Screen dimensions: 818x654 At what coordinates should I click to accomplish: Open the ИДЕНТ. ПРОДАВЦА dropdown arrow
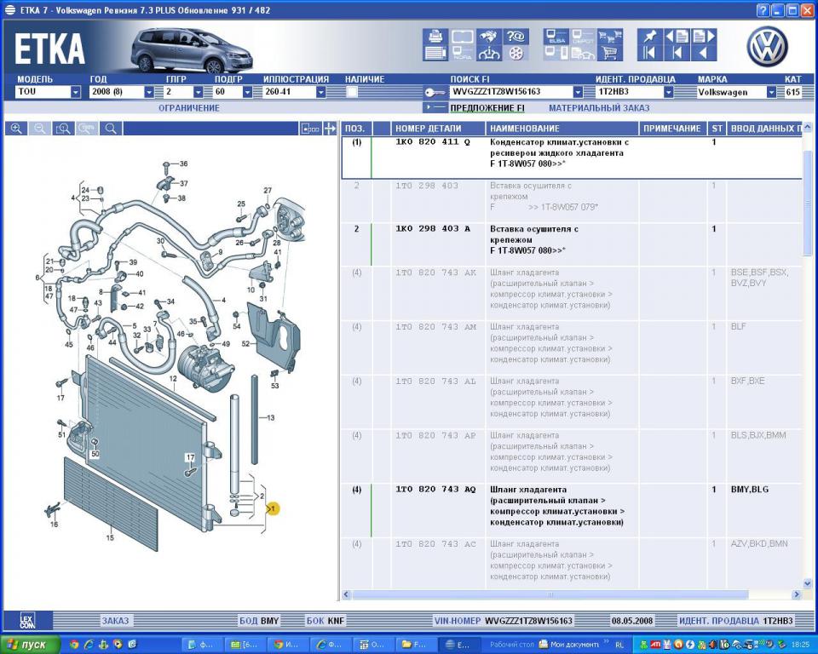click(668, 92)
